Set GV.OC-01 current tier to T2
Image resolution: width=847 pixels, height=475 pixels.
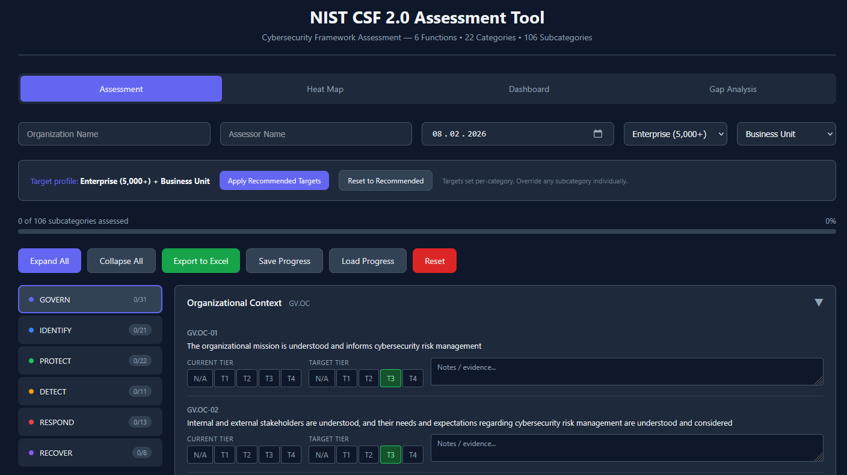pos(247,378)
